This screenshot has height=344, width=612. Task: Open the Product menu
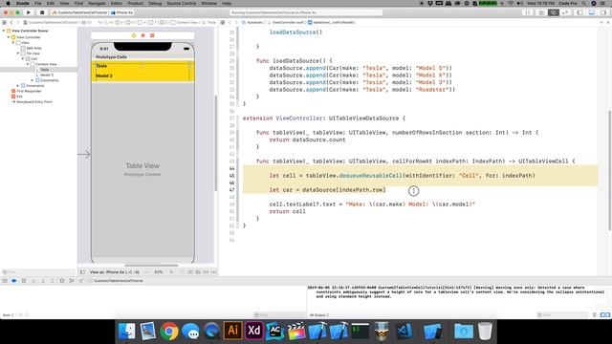coord(136,3)
